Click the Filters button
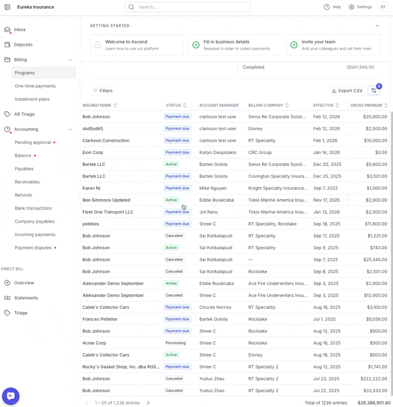Image resolution: width=393 pixels, height=407 pixels. (103, 91)
